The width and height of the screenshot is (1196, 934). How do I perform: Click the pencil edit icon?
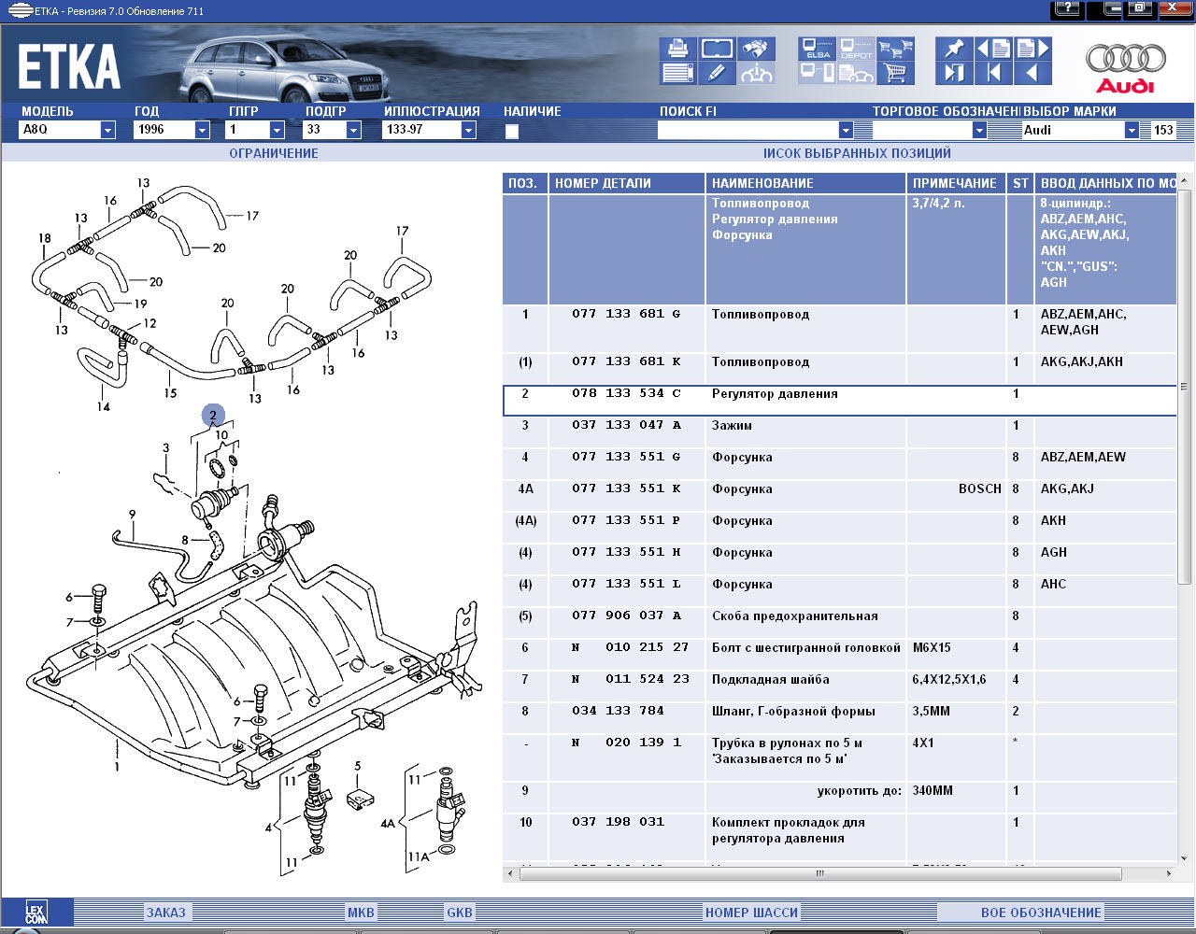(717, 73)
